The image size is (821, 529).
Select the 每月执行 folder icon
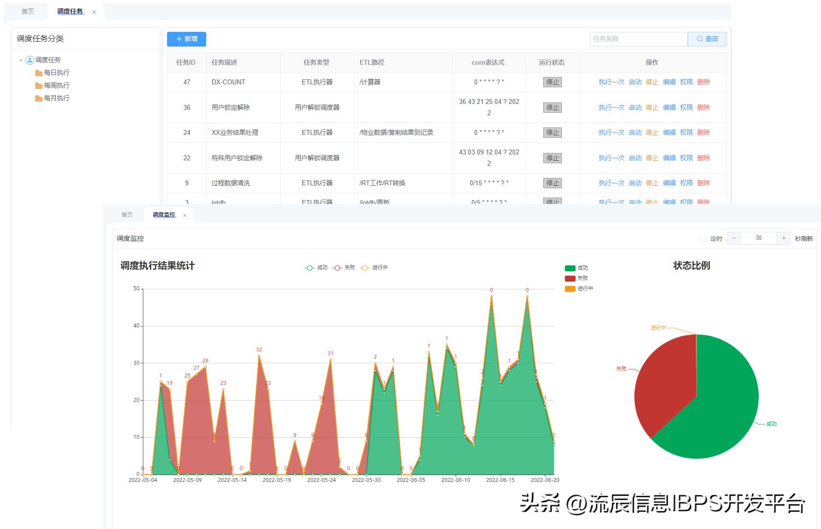point(38,98)
